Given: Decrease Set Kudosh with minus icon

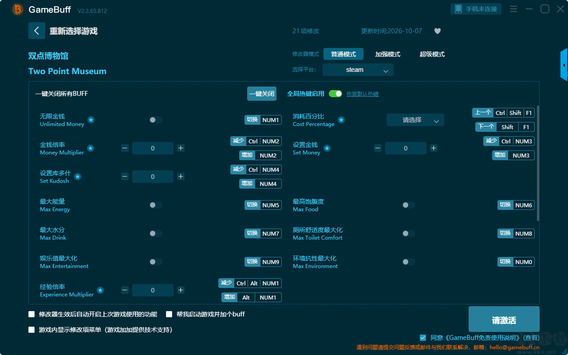Looking at the screenshot, I should (125, 177).
